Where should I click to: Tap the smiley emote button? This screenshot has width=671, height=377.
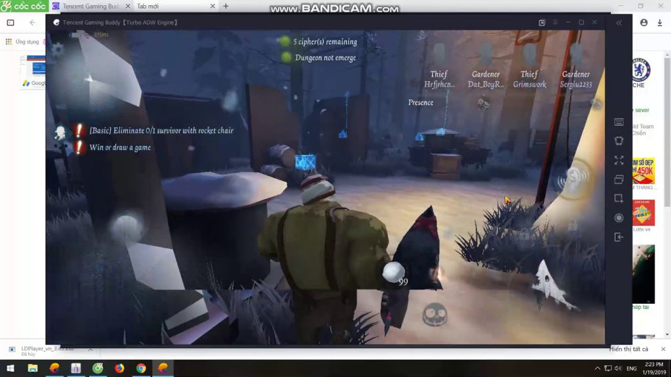point(435,315)
